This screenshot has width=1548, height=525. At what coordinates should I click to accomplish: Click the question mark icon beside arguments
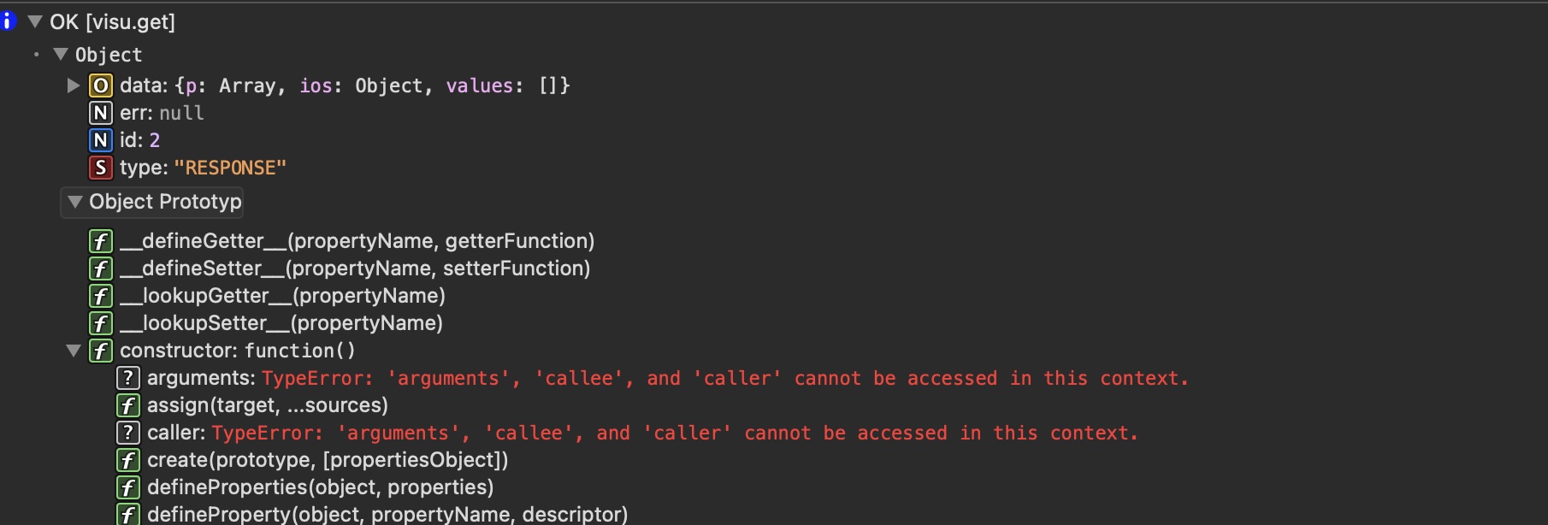coord(127,378)
